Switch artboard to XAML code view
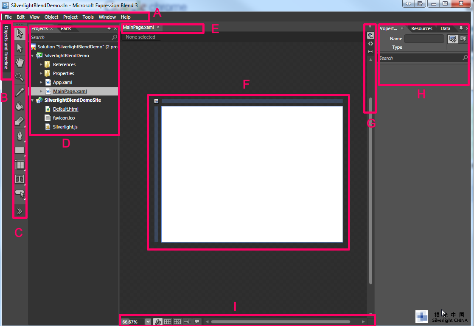This screenshot has width=474, height=326. [x=370, y=44]
